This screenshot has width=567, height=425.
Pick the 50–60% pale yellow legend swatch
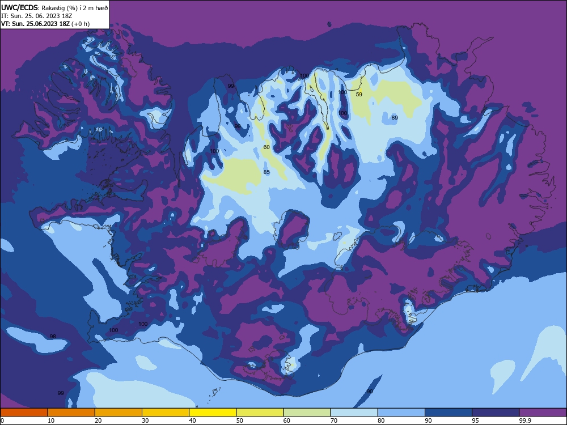point(260,413)
